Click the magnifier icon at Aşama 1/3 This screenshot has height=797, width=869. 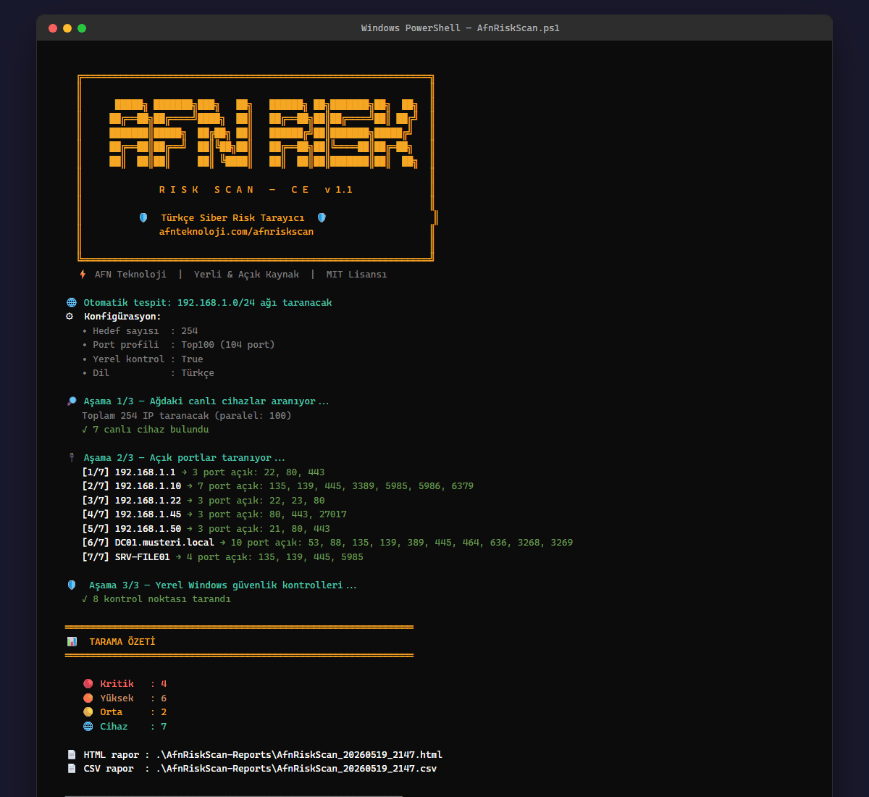coord(72,401)
